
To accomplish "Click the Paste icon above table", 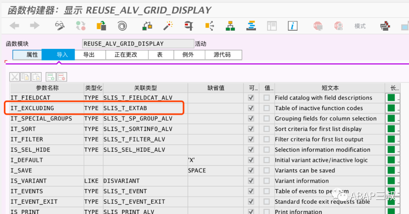I will (x=36, y=77).
